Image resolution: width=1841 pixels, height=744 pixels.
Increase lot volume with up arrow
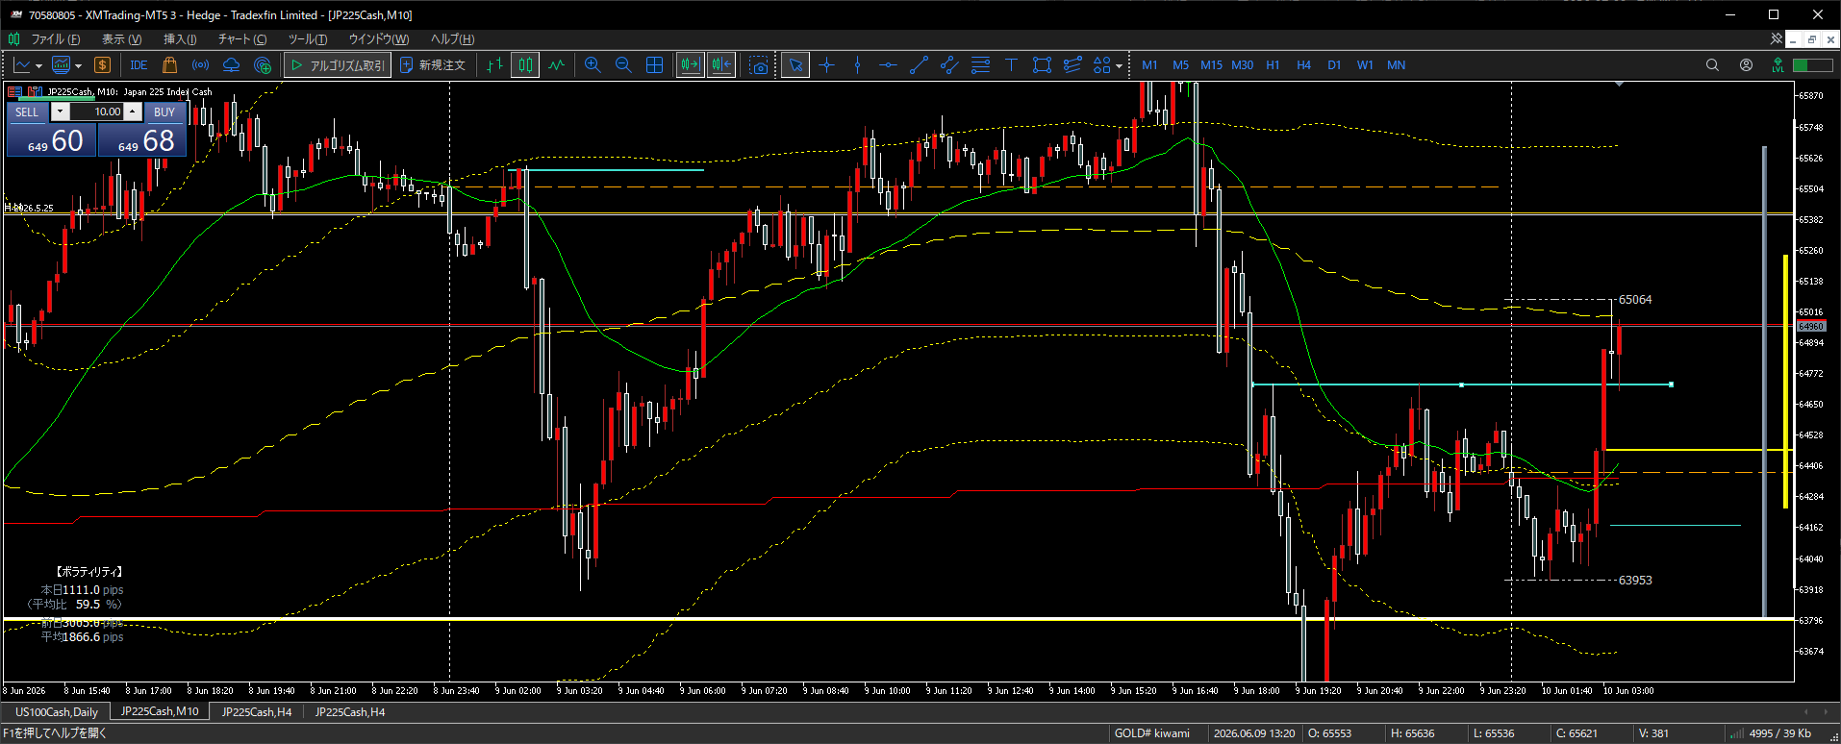133,112
